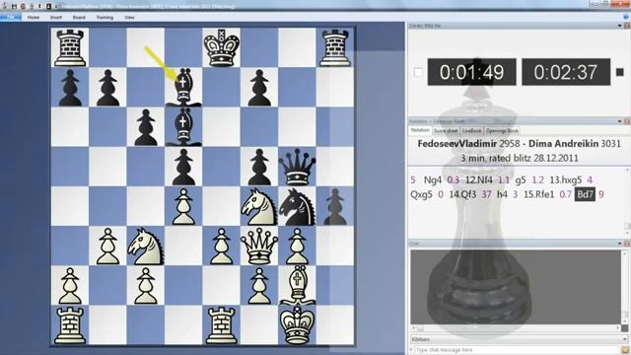Select the black pawn on c6
This screenshot has height=355, width=631.
146,127
